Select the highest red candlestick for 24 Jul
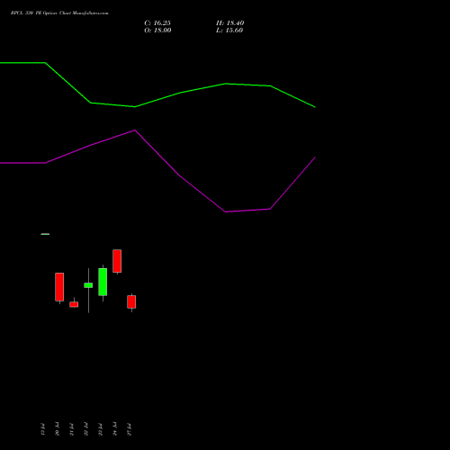This screenshot has width=450, height=450. [x=117, y=261]
